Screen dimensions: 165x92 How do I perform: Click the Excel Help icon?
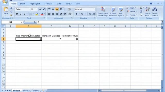[151, 3]
